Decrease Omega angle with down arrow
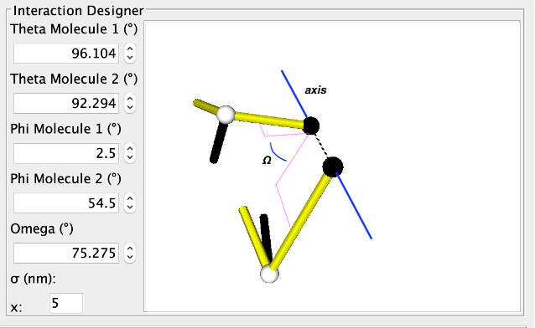Image resolution: width=535 pixels, height=328 pixels. point(130,258)
